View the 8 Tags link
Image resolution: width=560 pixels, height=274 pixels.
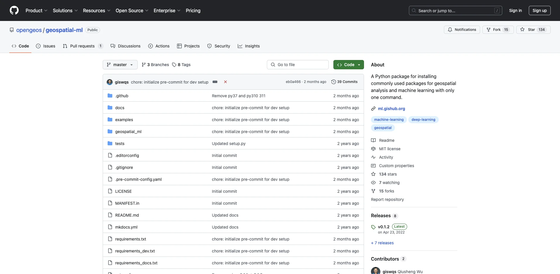[x=181, y=65]
